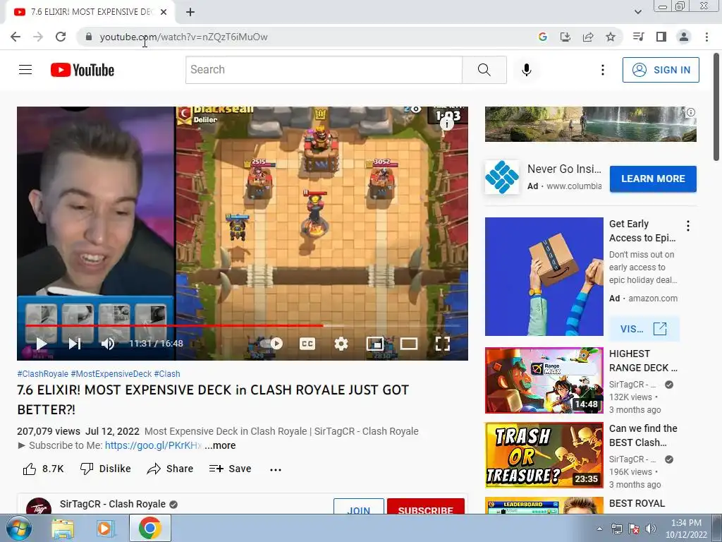Viewport: 722px width, 542px height.
Task: Open Chrome profile avatar
Action: [684, 37]
